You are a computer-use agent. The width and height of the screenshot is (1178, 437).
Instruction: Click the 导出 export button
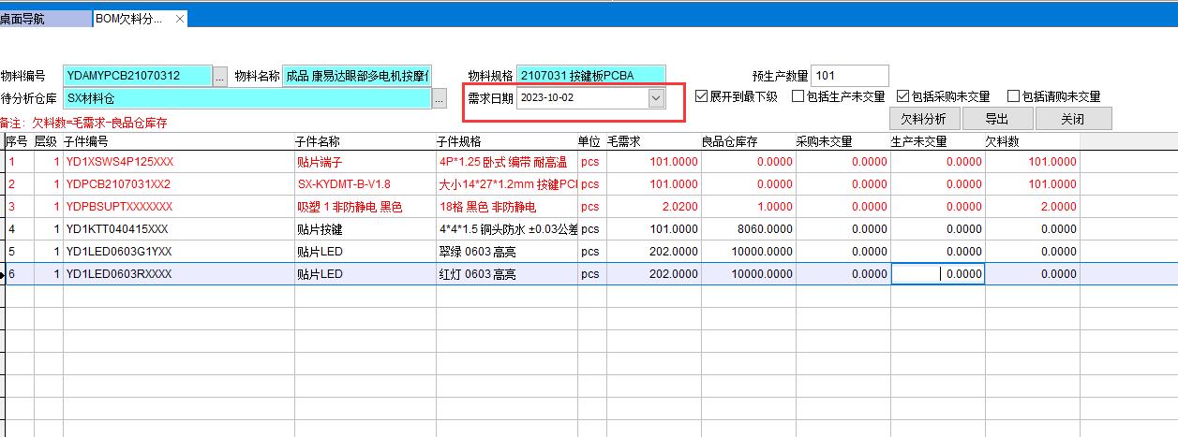997,119
